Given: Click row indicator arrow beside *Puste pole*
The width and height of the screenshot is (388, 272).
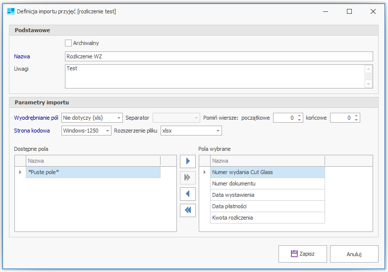Looking at the screenshot, I should tap(20, 172).
